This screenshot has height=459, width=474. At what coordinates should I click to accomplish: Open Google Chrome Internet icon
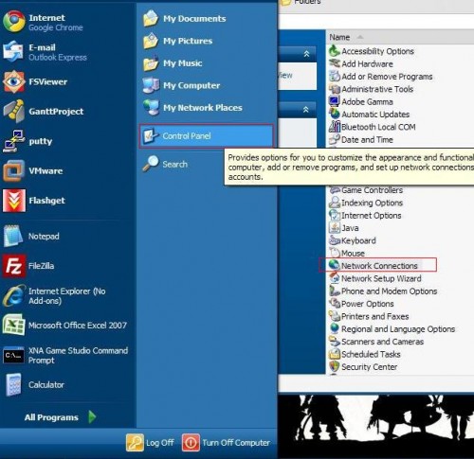[13, 22]
